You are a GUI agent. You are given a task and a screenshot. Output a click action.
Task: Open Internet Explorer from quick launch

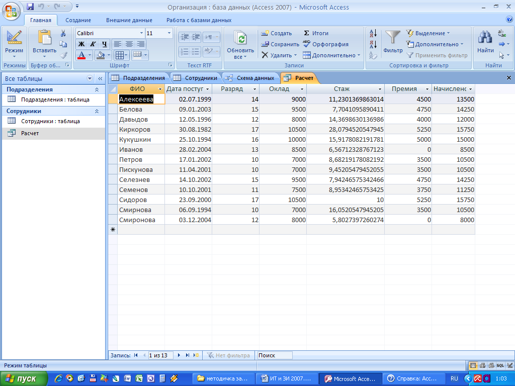point(58,378)
